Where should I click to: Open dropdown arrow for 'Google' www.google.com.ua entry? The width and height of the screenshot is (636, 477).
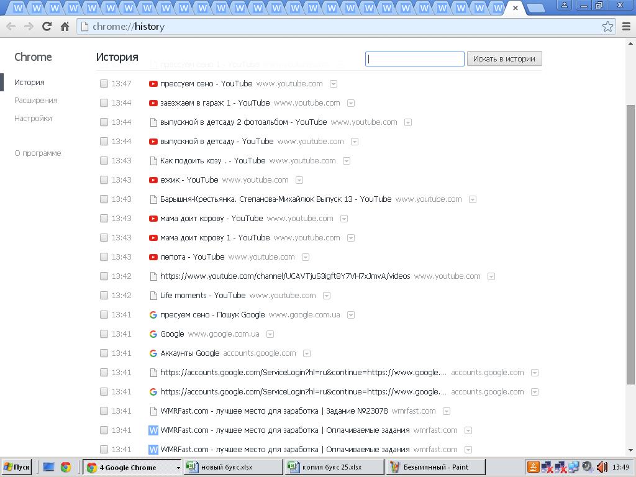coord(270,334)
